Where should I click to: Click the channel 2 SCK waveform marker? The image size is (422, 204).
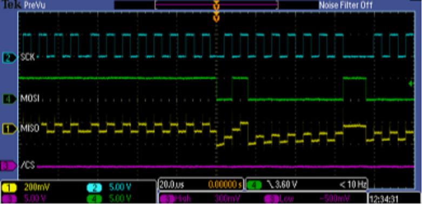click(x=10, y=58)
